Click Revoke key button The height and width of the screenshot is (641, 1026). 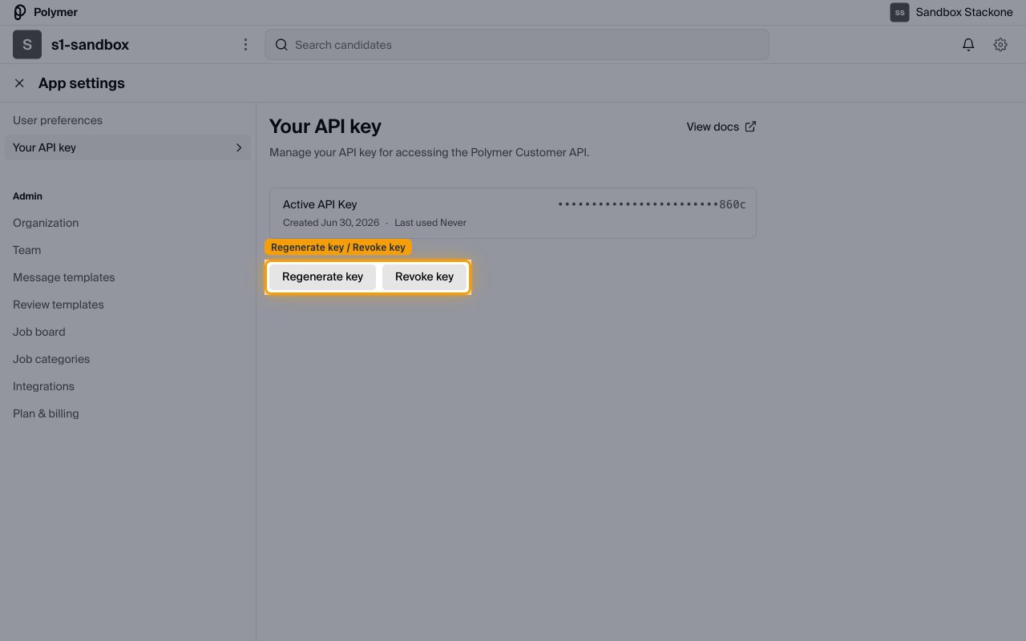pos(424,276)
